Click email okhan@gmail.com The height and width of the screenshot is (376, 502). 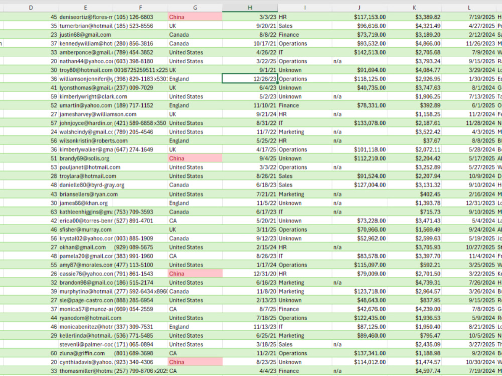click(x=85, y=247)
